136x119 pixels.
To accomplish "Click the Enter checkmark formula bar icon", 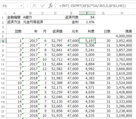I will click(x=43, y=6).
